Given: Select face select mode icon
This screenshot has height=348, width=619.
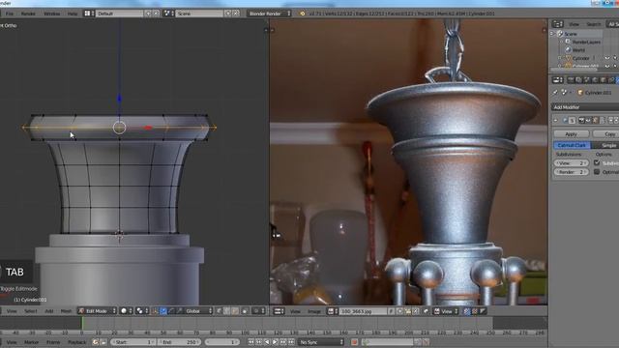Looking at the screenshot, I should click(x=235, y=311).
